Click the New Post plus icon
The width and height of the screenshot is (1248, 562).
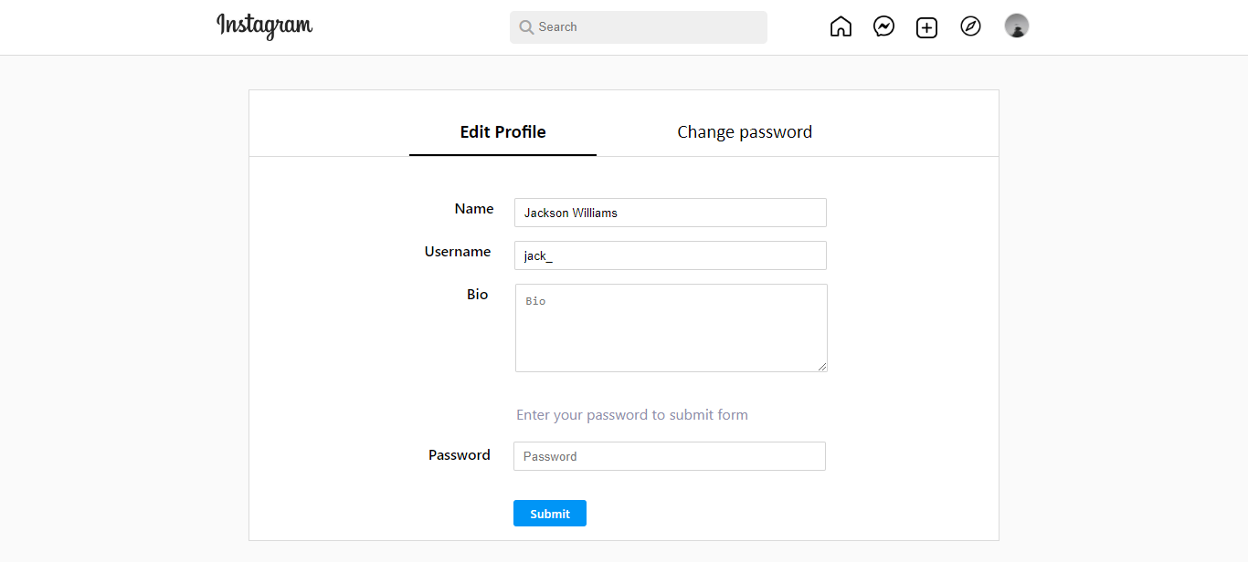click(926, 27)
